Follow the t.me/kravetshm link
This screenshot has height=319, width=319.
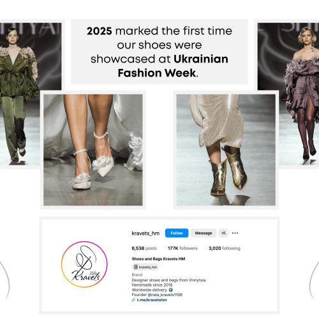(x=152, y=300)
